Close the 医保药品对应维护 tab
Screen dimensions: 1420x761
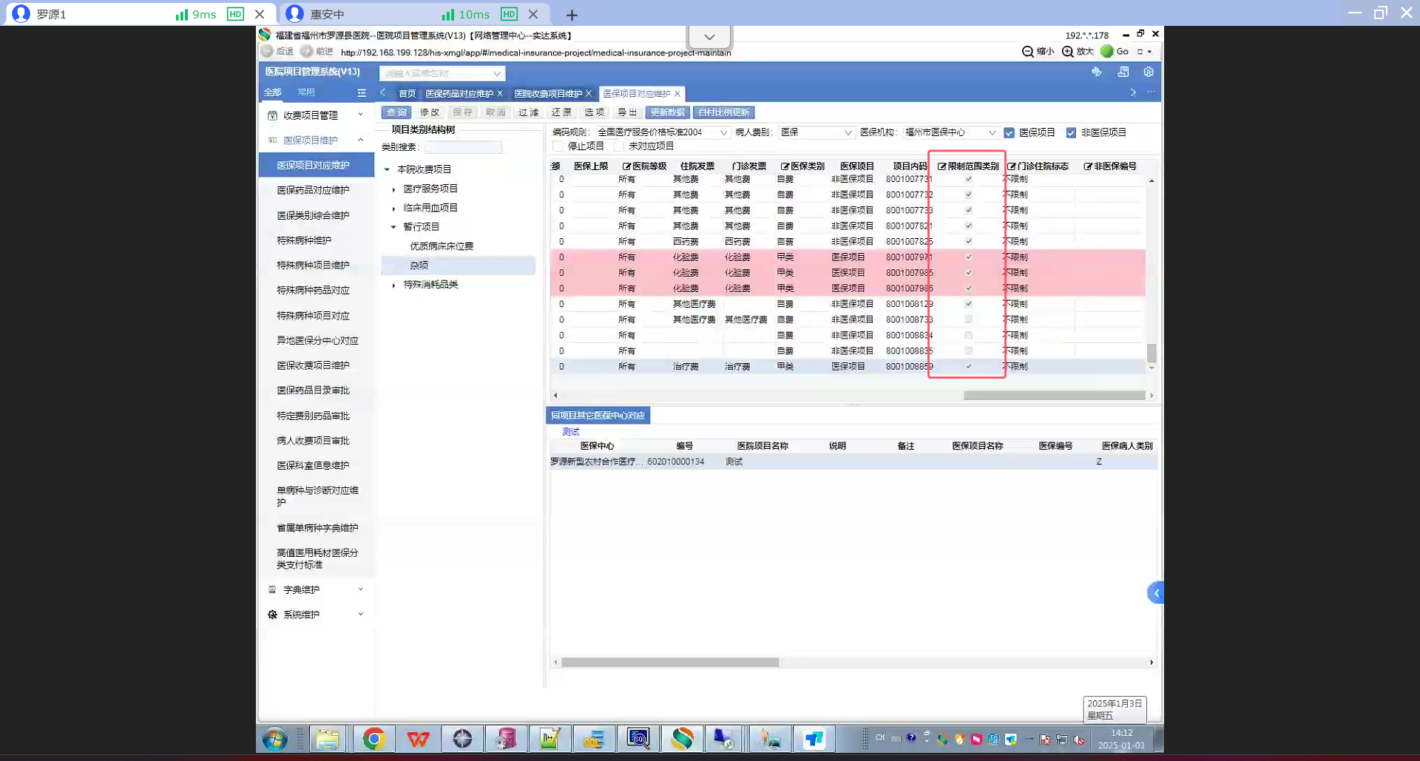point(500,93)
